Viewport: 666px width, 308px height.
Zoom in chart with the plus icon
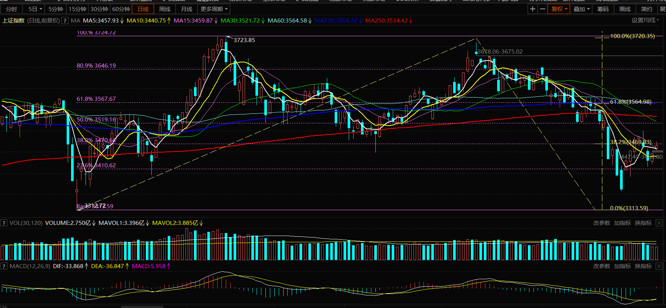tap(532, 9)
